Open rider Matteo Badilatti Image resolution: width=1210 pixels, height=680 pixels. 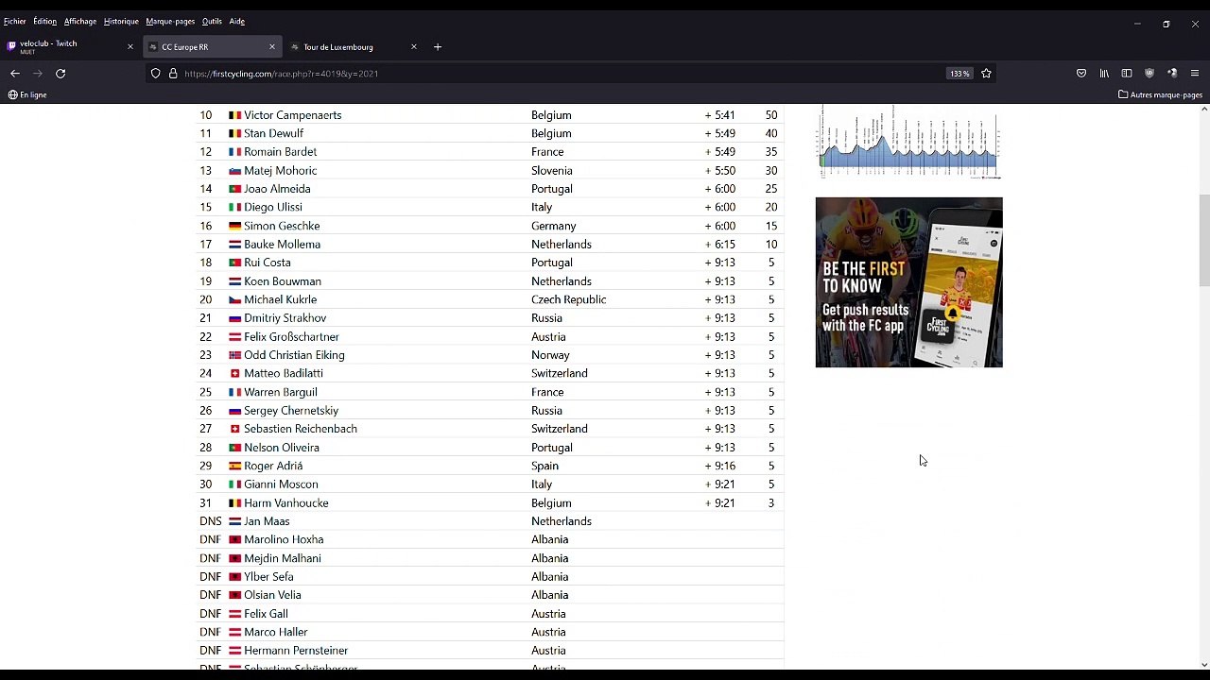point(284,373)
